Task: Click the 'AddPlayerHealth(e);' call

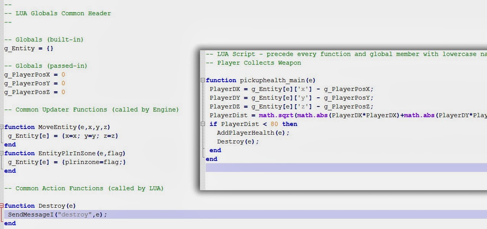Action: [253, 133]
